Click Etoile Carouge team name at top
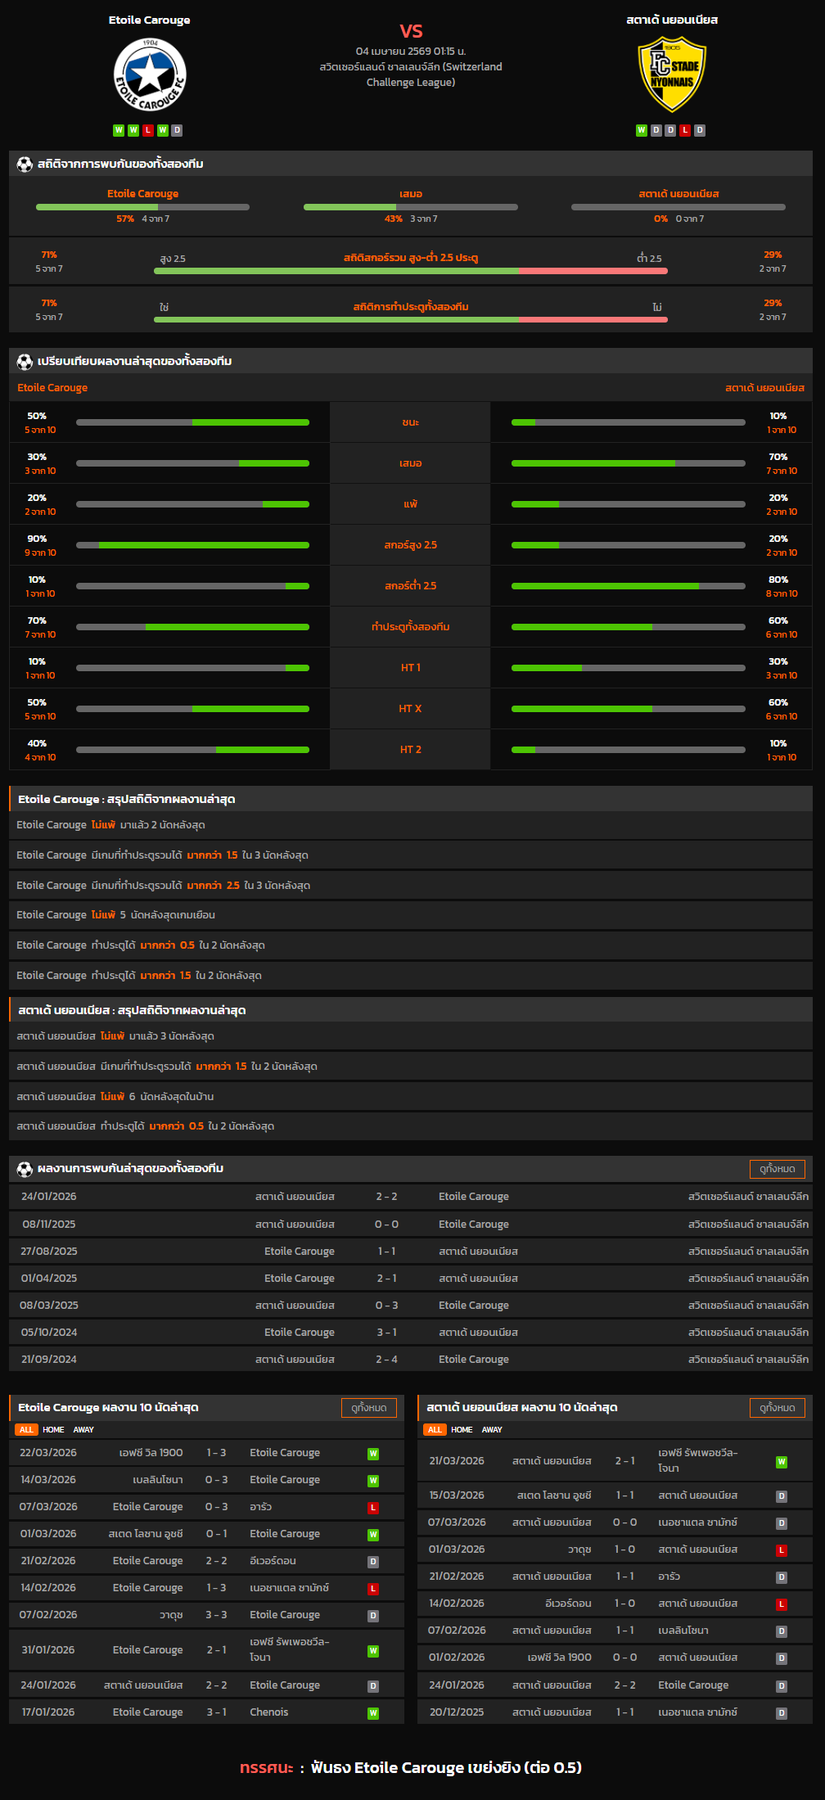The width and height of the screenshot is (825, 1800). 149,20
